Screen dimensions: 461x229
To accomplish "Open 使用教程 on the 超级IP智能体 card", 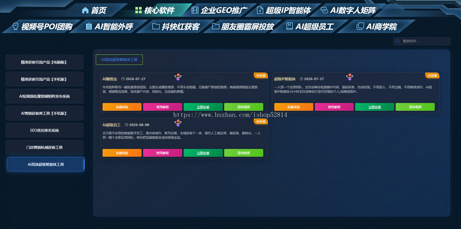I will (x=334, y=107).
